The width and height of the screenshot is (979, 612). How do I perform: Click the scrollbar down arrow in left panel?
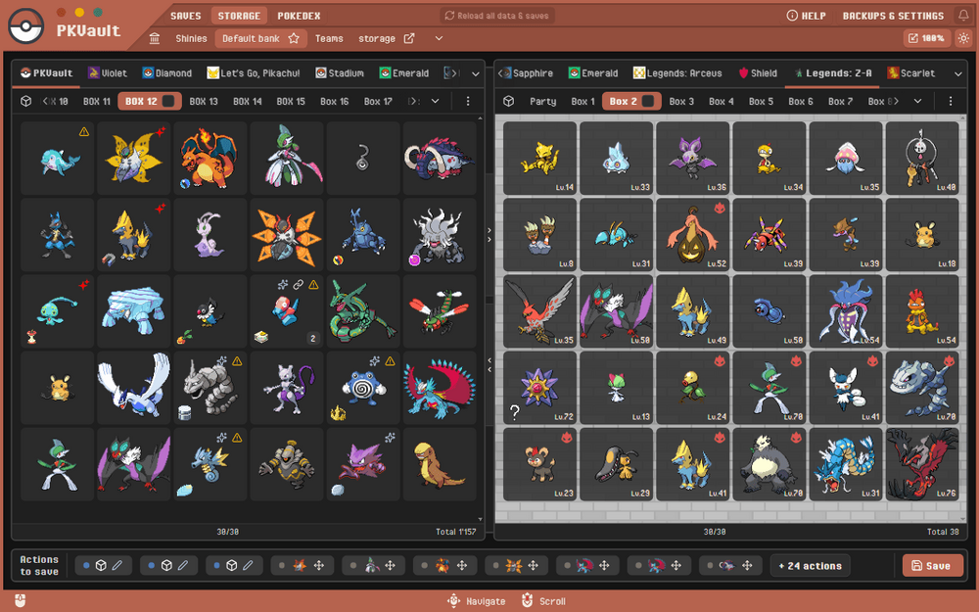(480, 519)
